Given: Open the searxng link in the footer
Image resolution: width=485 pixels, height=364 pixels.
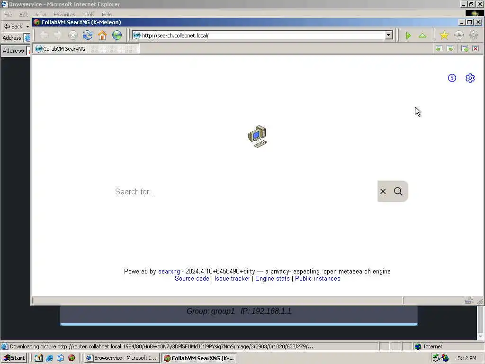Looking at the screenshot, I should point(169,272).
